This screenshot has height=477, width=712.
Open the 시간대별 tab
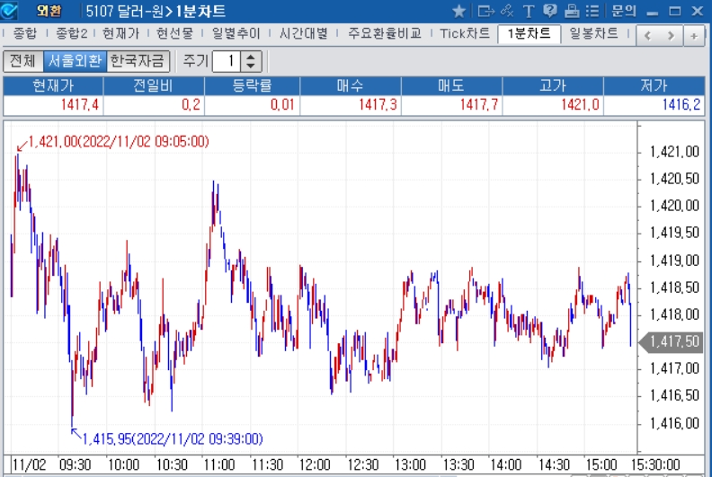click(x=304, y=33)
